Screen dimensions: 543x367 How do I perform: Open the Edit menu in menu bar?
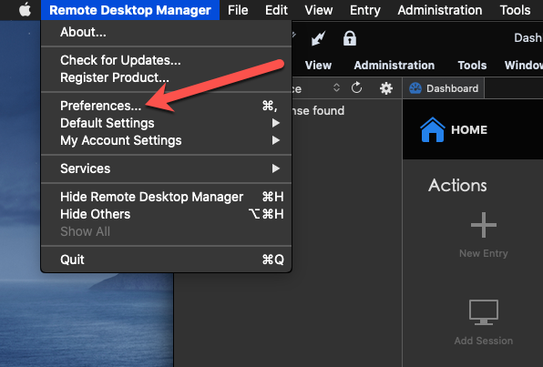click(276, 10)
